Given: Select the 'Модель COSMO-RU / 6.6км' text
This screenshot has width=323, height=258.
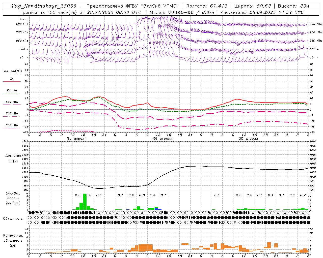Looking at the screenshot, I should [182, 12].
